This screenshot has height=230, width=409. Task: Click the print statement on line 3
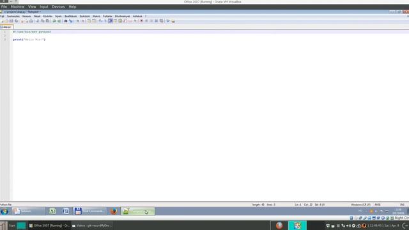click(x=29, y=40)
